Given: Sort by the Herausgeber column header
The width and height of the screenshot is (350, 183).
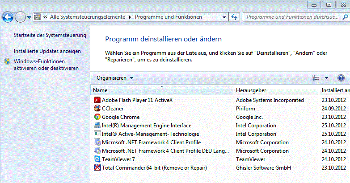Looking at the screenshot, I should tap(276, 90).
